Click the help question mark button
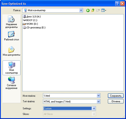Screen dimensions: 126x119 point(117,4)
